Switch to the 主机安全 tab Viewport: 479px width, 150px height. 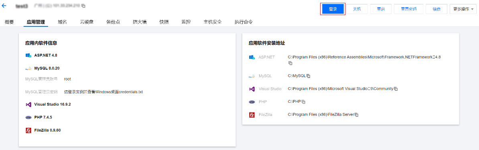(x=213, y=22)
